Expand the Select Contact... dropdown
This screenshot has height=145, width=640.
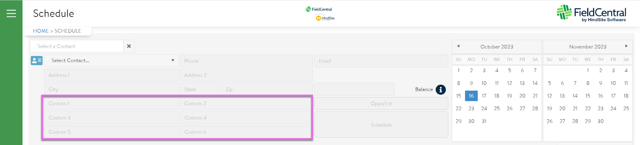coord(111,61)
